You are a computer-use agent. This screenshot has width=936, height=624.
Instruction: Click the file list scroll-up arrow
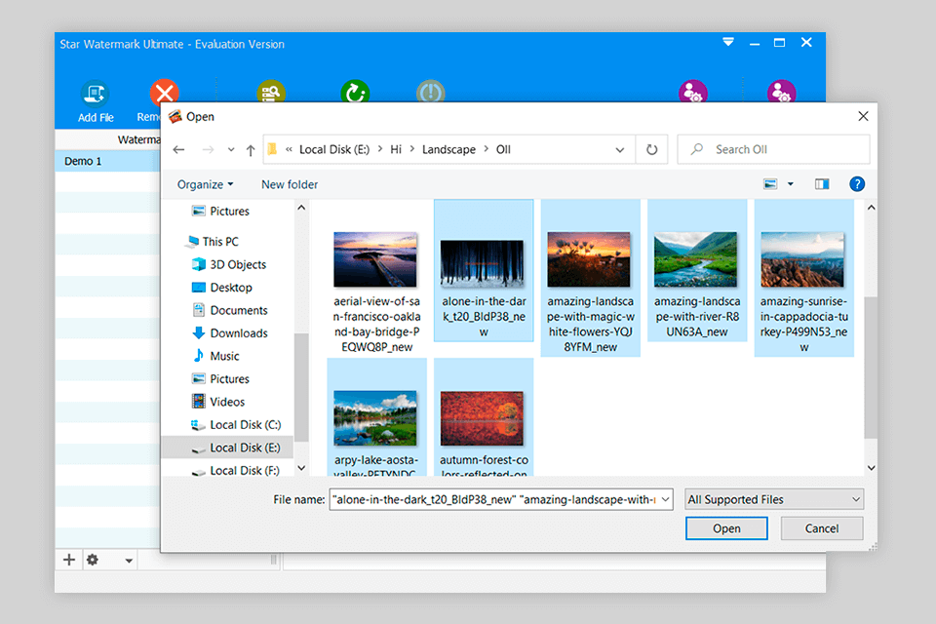point(871,208)
